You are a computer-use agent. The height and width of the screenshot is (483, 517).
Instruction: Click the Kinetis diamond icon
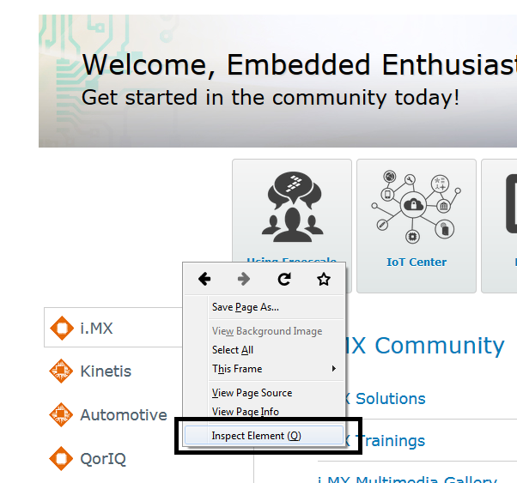pos(61,371)
